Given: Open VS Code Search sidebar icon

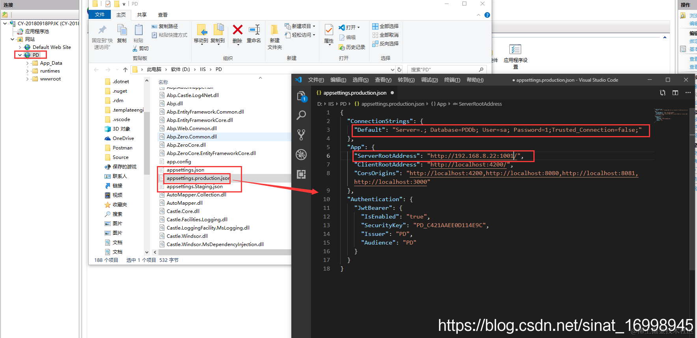Looking at the screenshot, I should (x=301, y=115).
